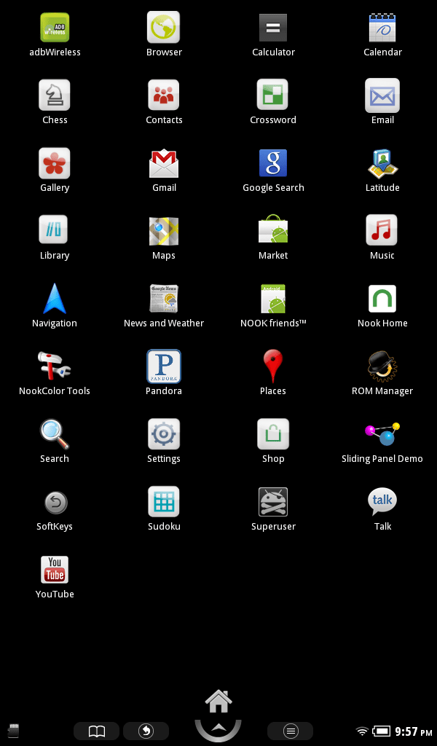
Task: Open the magnifying glass Search app
Action: 55,434
